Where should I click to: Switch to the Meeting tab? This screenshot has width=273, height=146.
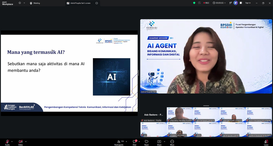tap(35, 3)
